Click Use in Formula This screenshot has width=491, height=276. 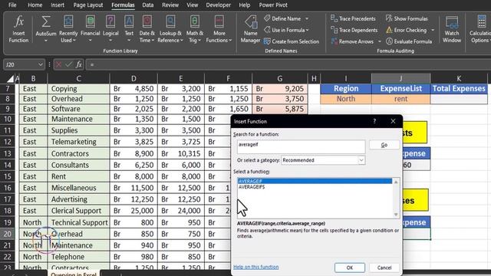(x=286, y=30)
